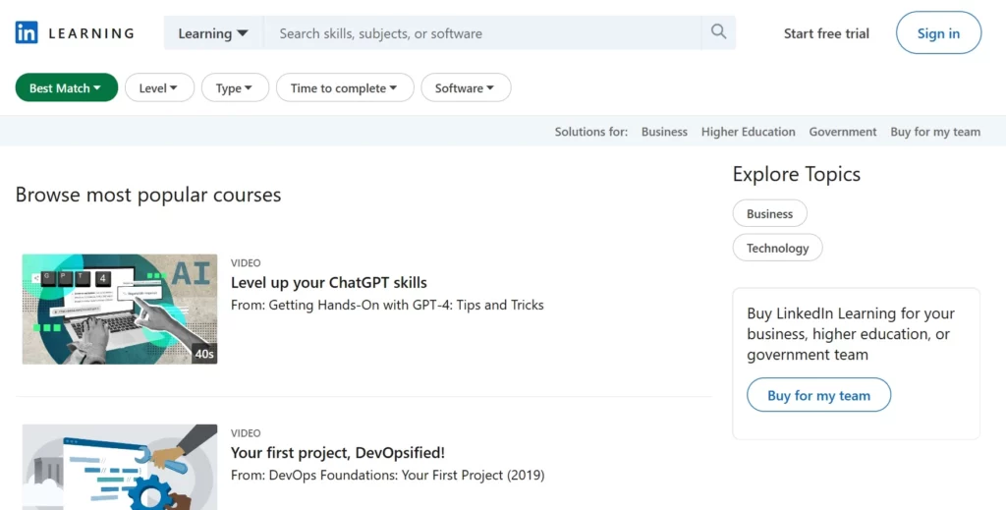
Task: Open Higher Education solutions link
Action: point(748,132)
